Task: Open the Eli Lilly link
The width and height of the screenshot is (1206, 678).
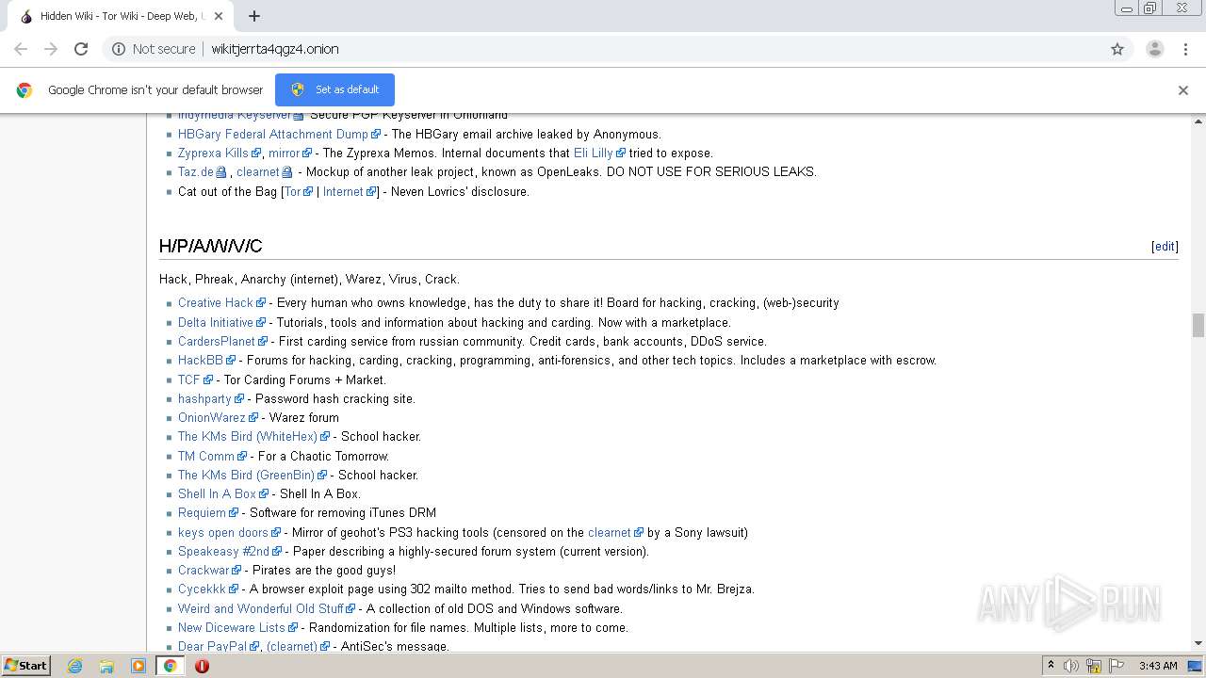Action: pyautogui.click(x=594, y=153)
